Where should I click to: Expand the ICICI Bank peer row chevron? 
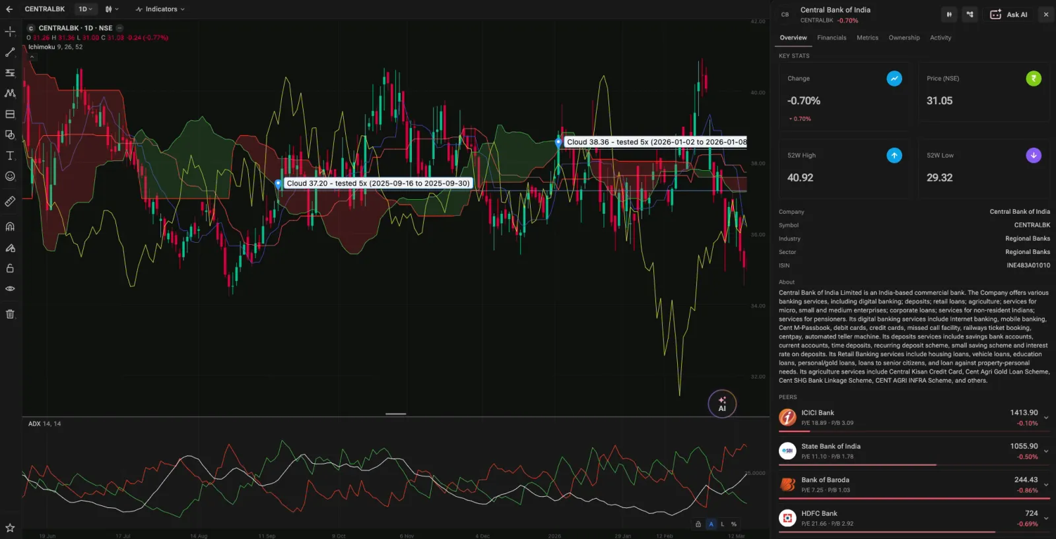1046,418
